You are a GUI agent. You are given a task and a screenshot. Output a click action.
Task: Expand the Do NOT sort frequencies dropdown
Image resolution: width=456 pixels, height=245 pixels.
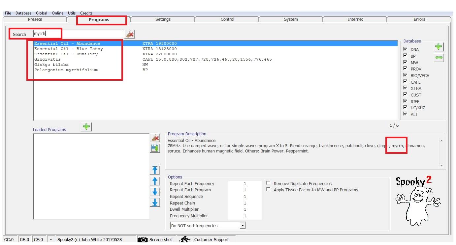point(243,226)
